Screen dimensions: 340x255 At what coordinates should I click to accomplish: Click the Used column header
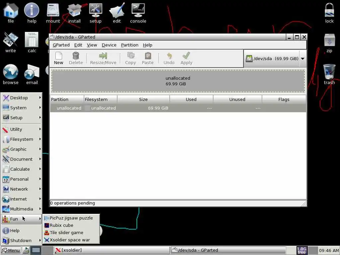pos(191,100)
